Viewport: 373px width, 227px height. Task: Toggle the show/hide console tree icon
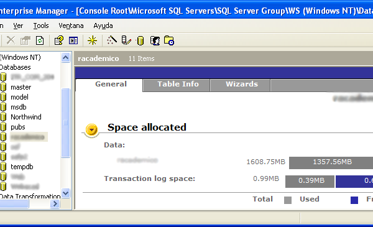tap(73, 40)
